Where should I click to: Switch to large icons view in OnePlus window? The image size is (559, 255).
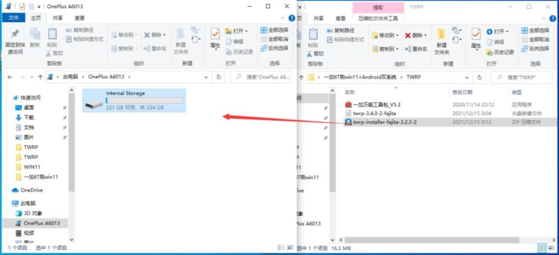coord(290,248)
